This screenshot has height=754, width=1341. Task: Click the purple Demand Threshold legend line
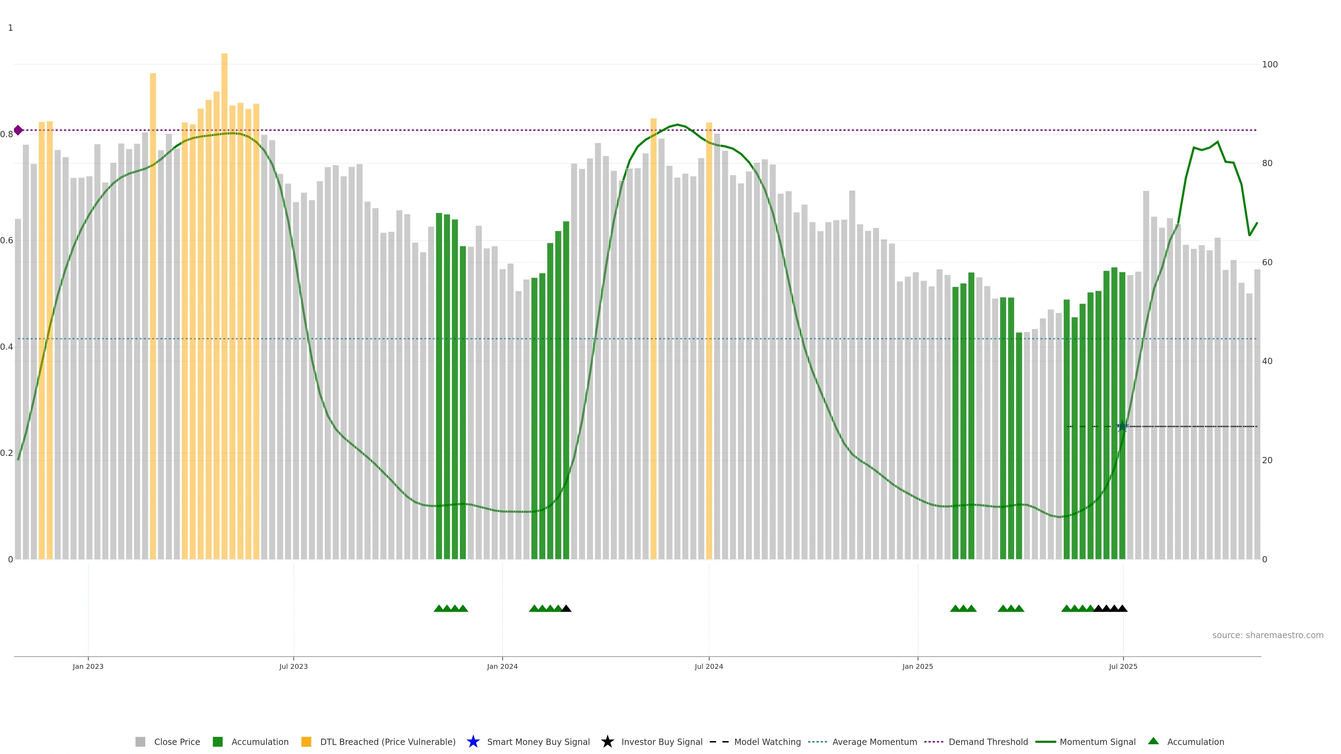(933, 741)
